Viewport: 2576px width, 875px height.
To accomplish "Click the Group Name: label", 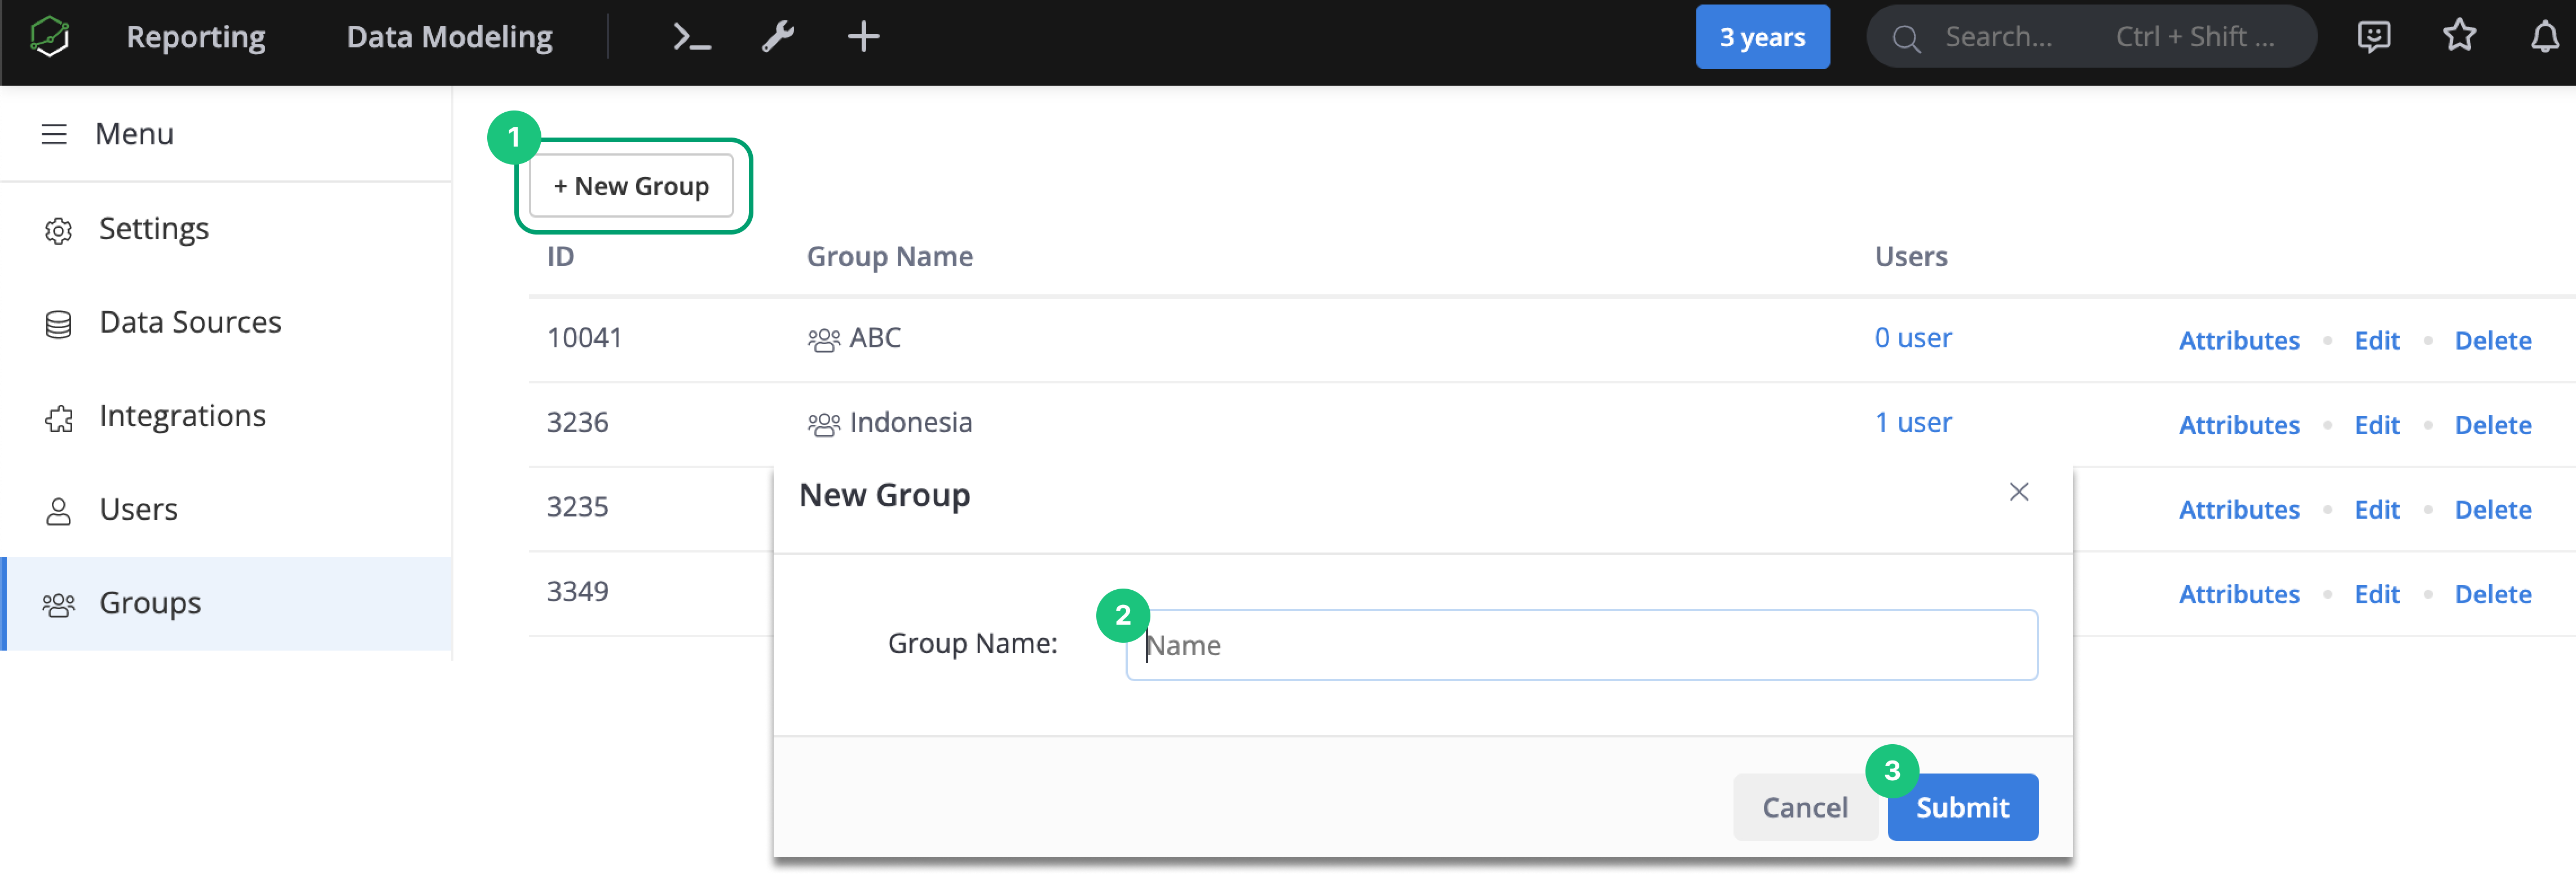I will 972,643.
